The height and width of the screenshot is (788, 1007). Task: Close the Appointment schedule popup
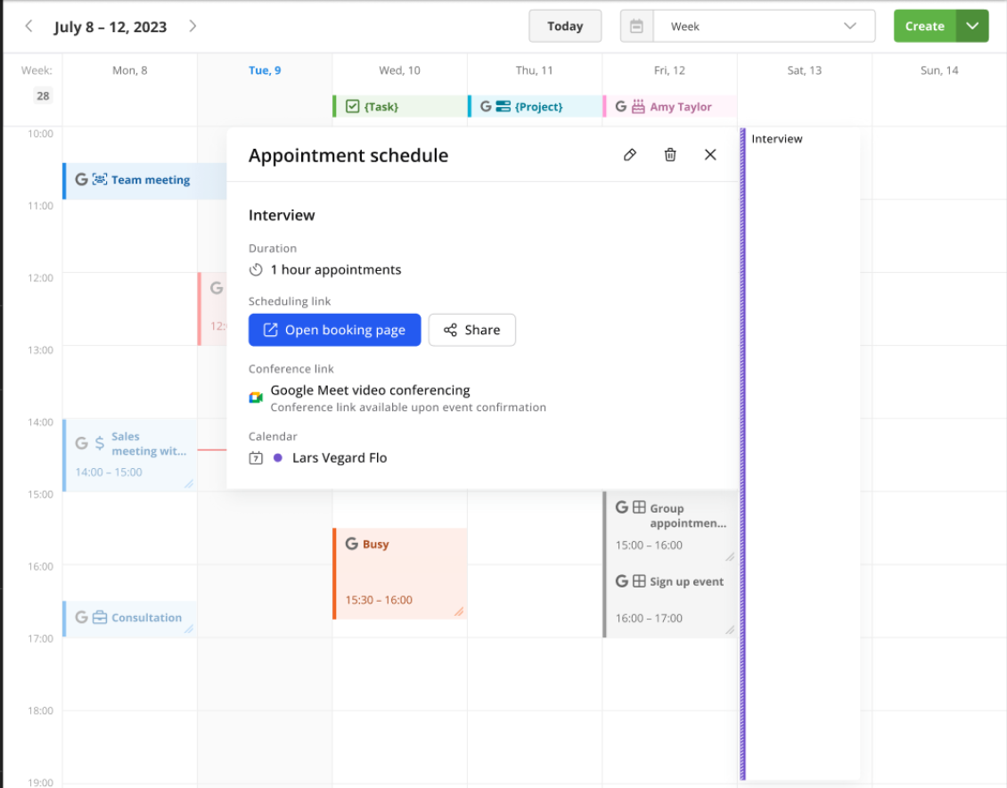coord(710,155)
